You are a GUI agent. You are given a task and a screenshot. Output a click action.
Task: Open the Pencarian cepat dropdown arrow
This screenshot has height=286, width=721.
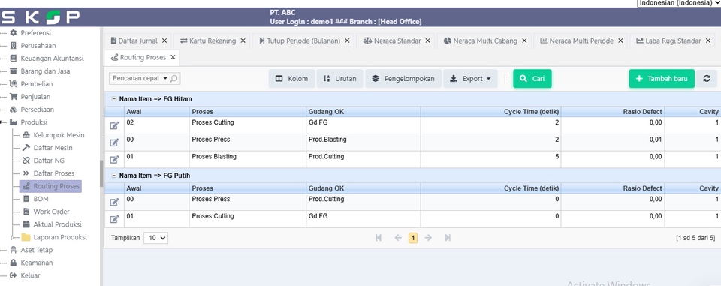(x=165, y=79)
